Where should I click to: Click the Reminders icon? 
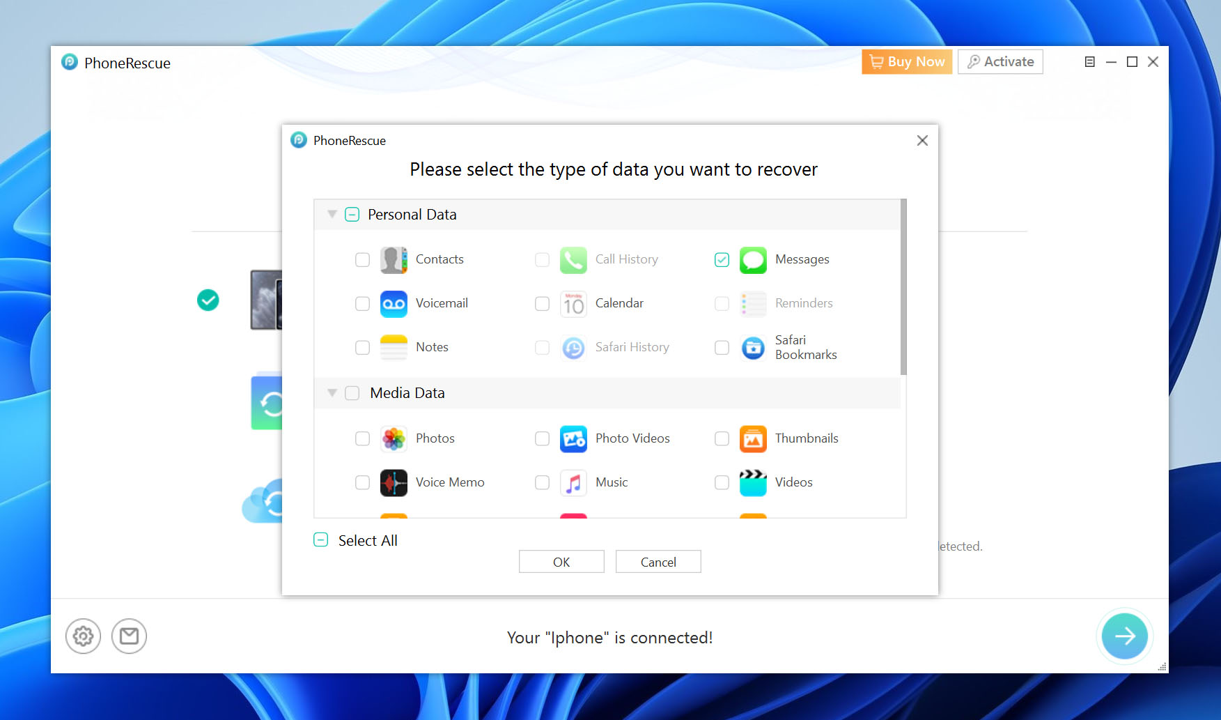[753, 304]
